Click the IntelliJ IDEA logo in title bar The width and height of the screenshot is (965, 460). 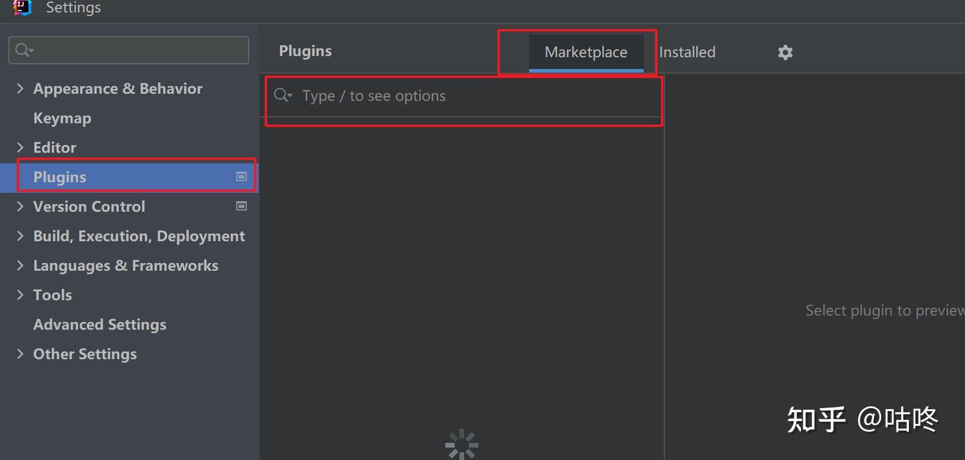pos(22,8)
